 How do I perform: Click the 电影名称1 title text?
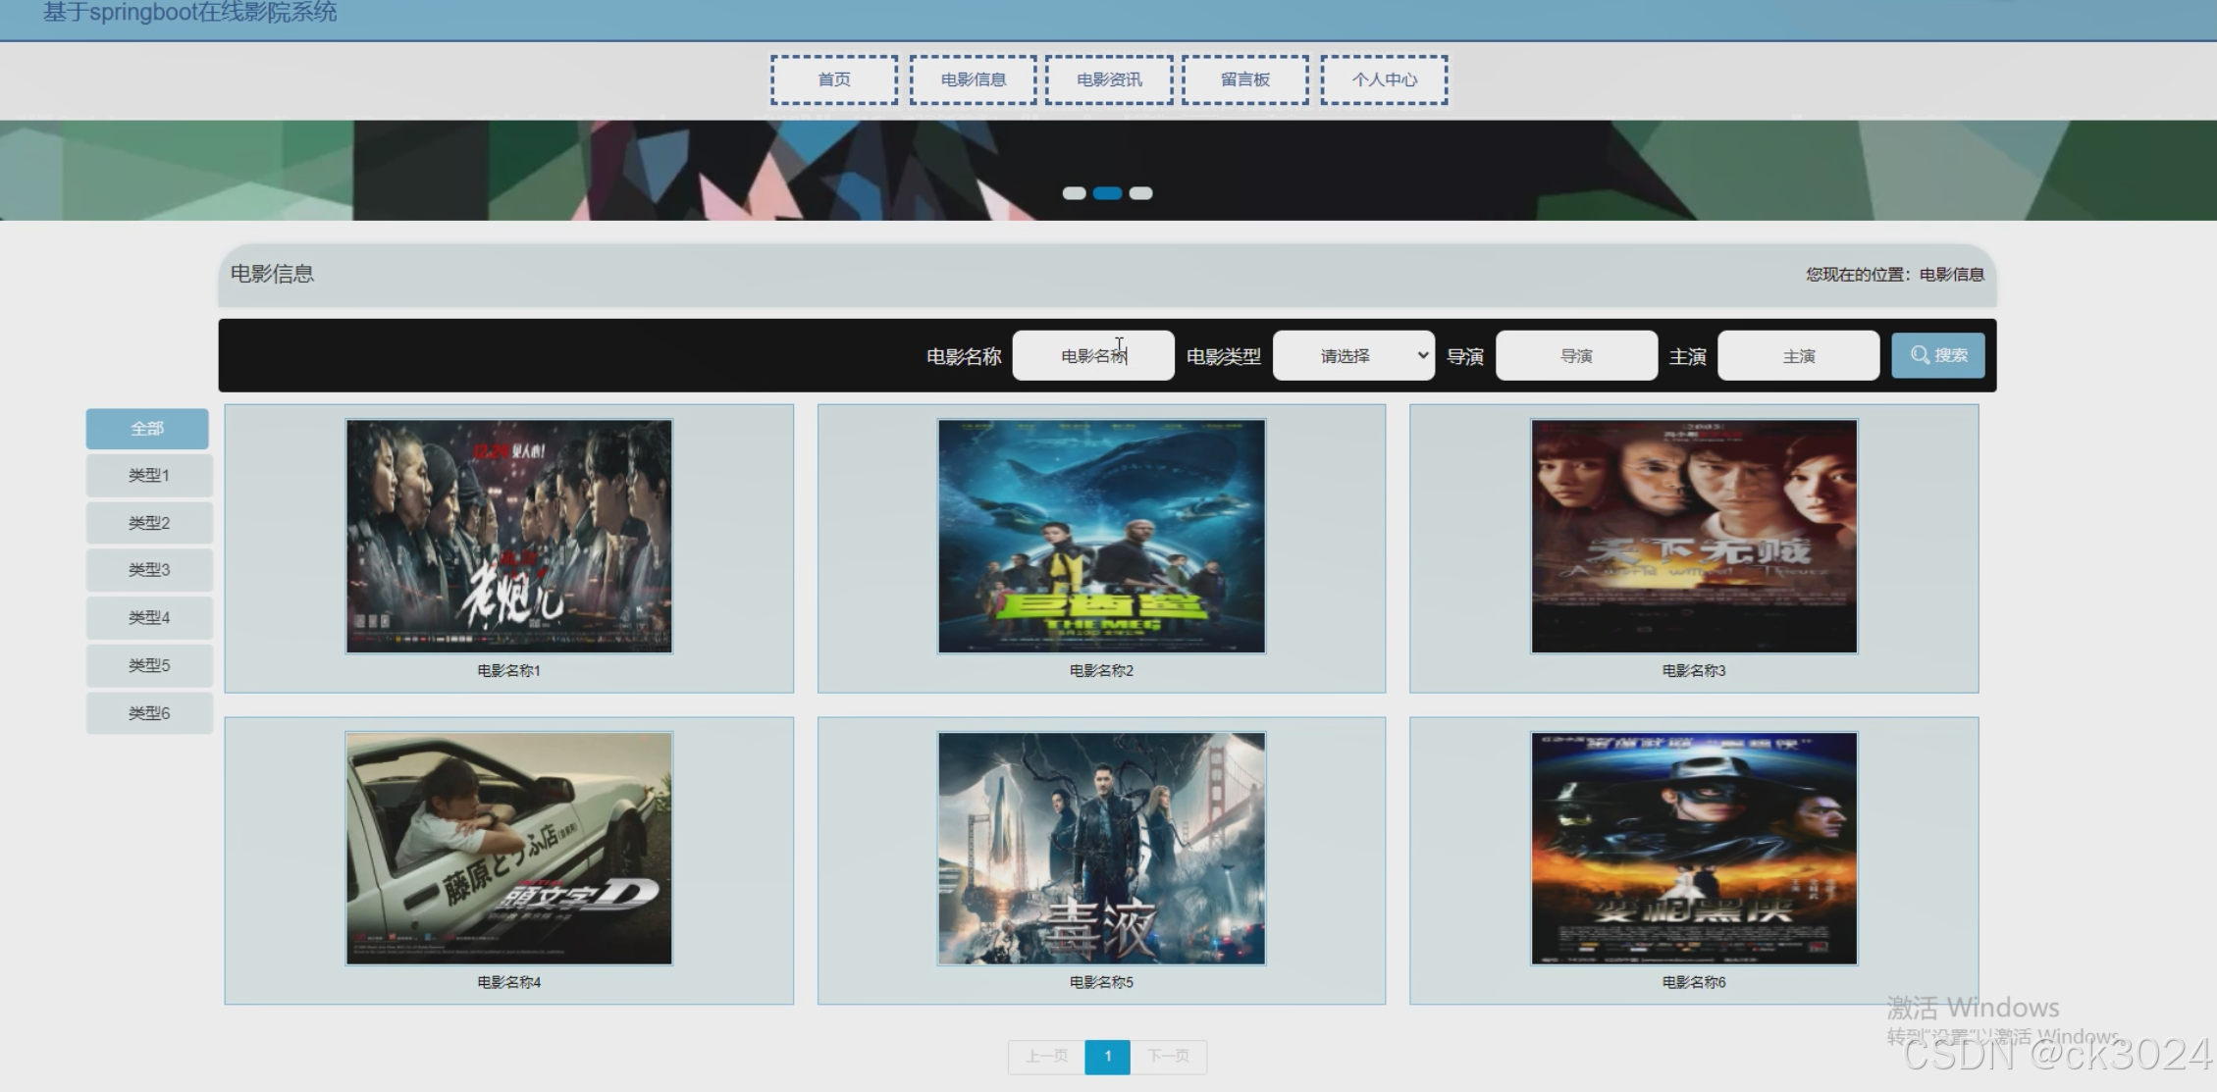[x=508, y=671]
